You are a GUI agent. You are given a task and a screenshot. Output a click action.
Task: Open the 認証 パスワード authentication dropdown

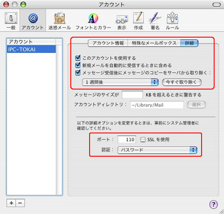coord(157,150)
